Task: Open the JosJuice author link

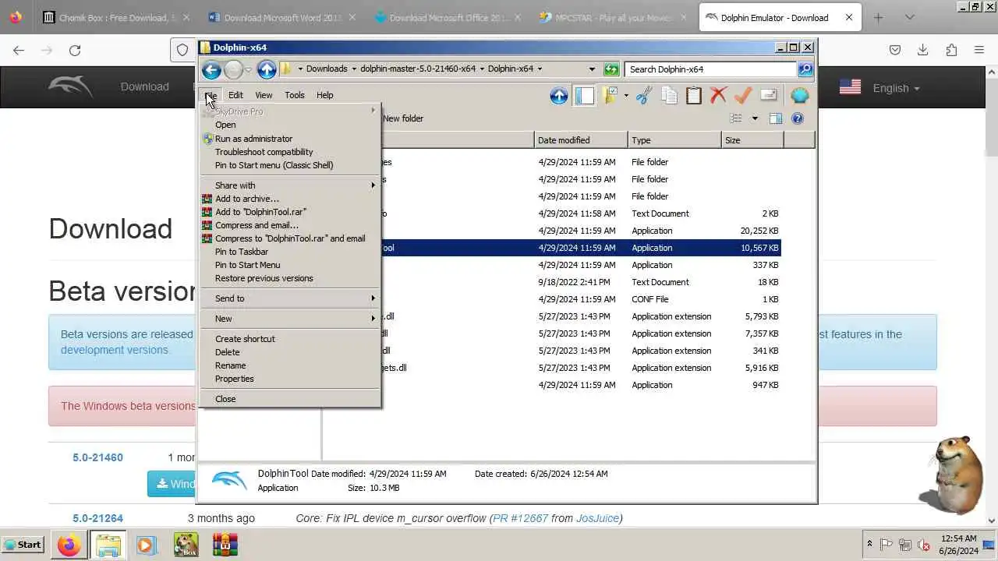Action: [597, 518]
